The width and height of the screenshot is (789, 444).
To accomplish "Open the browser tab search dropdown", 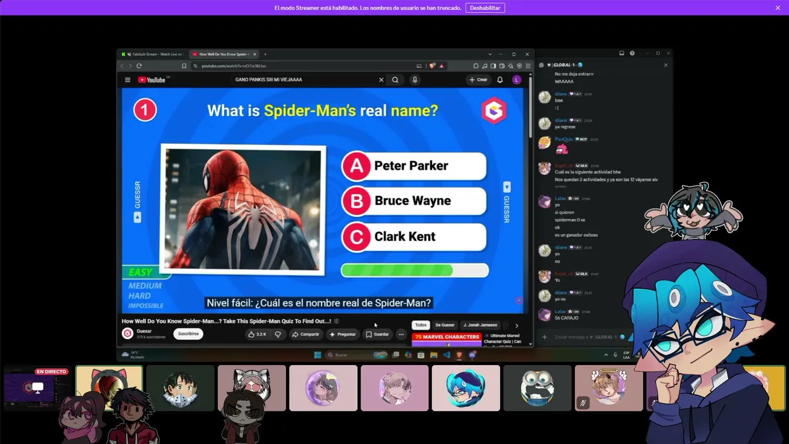I will [490, 54].
